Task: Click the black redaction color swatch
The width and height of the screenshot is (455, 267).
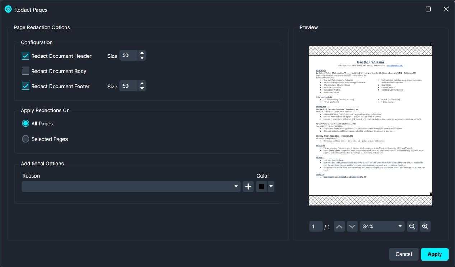Action: 261,187
